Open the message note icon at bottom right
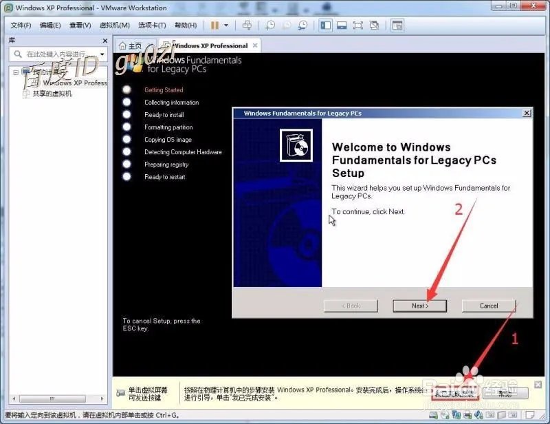 [x=531, y=415]
